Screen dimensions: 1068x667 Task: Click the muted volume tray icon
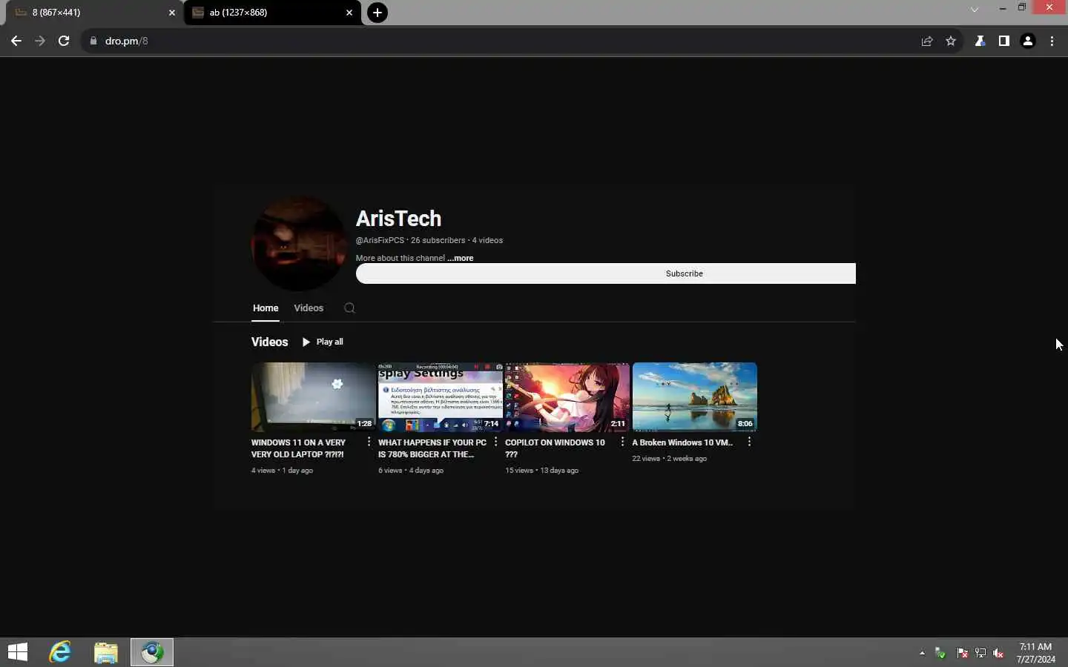[x=999, y=653]
